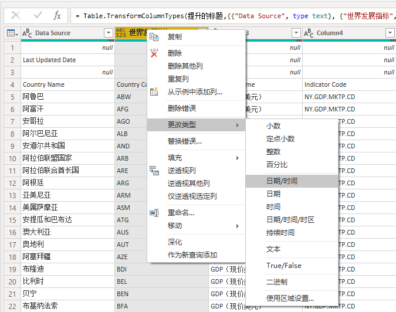Click the cancel X in the formula bar
This screenshot has height=312, width=396.
tap(16, 16)
